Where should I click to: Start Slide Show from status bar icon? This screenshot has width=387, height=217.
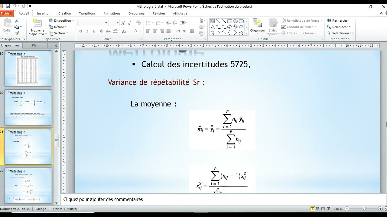(x=328, y=209)
